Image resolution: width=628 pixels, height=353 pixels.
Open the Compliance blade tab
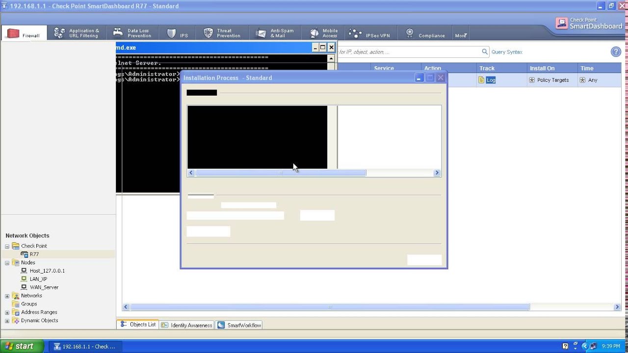[x=425, y=33]
